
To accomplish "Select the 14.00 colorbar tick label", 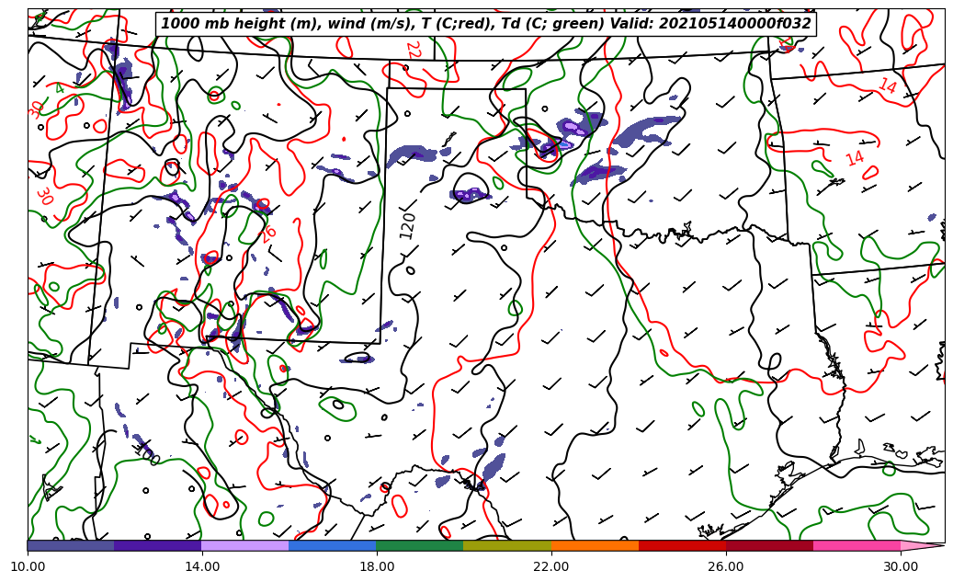I will (x=202, y=566).
